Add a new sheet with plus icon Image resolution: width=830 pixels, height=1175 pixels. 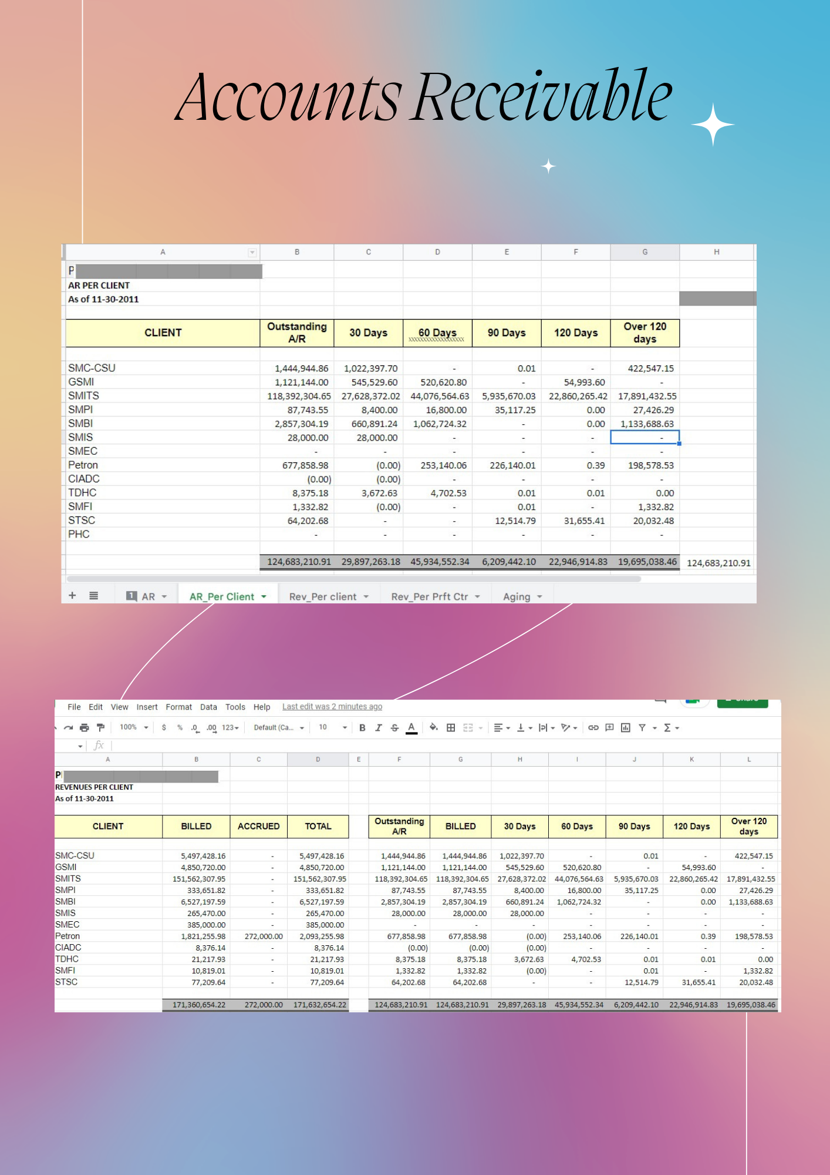[x=72, y=596]
